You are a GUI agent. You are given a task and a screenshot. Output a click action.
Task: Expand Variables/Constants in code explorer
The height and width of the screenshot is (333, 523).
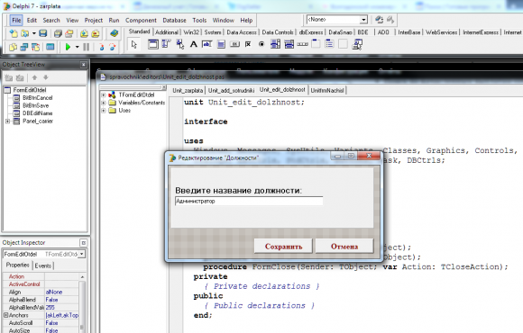104,103
